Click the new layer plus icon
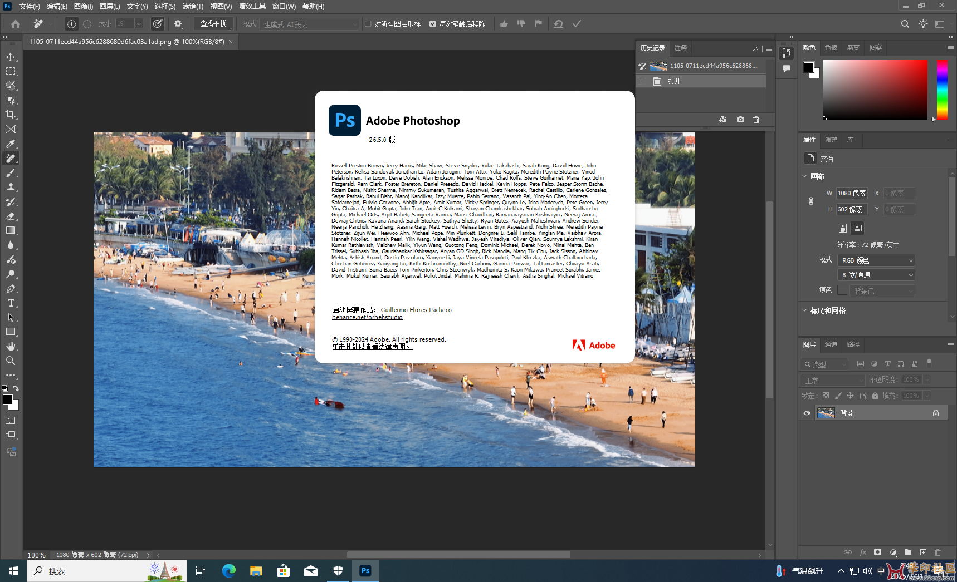957x582 pixels. tap(923, 552)
